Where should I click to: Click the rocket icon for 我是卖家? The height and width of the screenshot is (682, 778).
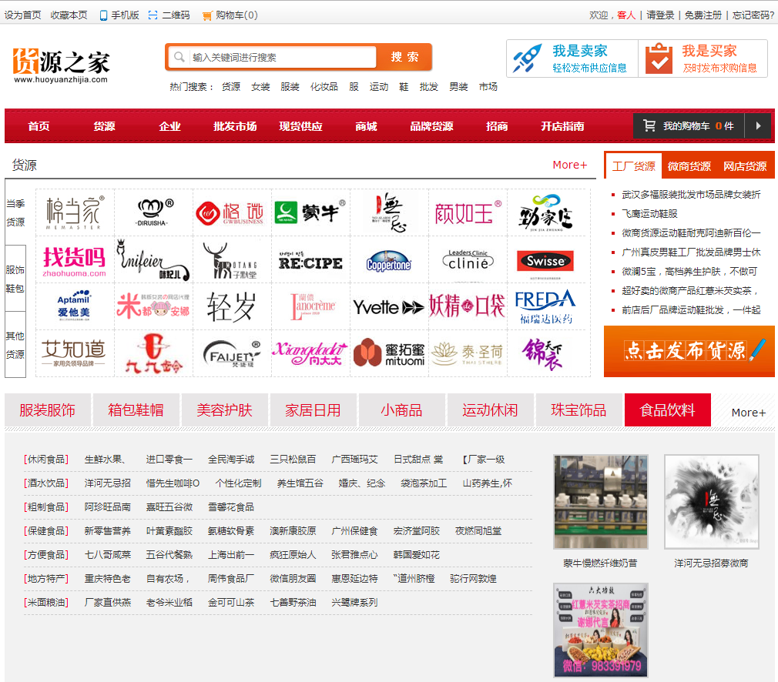pyautogui.click(x=528, y=59)
